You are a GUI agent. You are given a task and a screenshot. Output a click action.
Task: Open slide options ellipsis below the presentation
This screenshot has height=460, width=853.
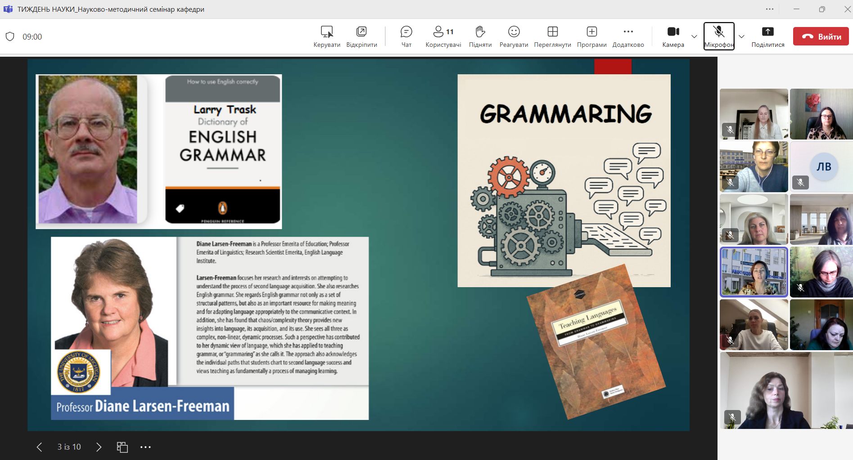tap(145, 447)
